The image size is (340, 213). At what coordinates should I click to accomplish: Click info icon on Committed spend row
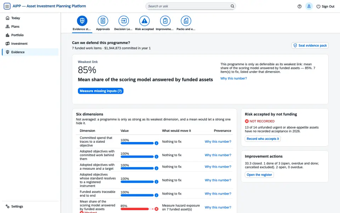(x=156, y=143)
